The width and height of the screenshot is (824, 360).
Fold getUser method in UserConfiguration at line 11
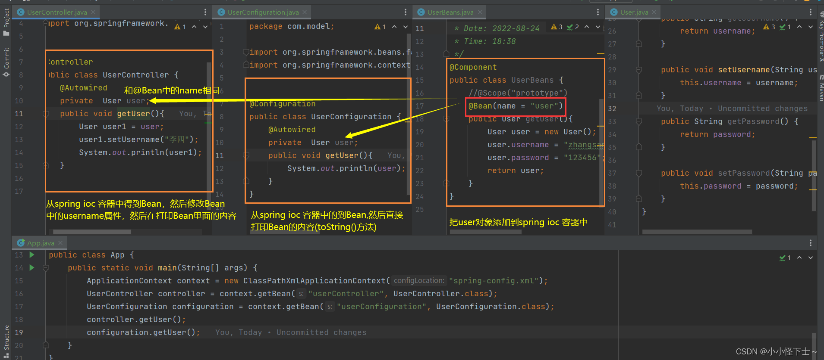click(246, 155)
